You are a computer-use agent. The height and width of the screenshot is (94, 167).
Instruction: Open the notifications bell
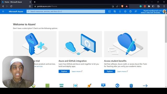tap(120, 11)
